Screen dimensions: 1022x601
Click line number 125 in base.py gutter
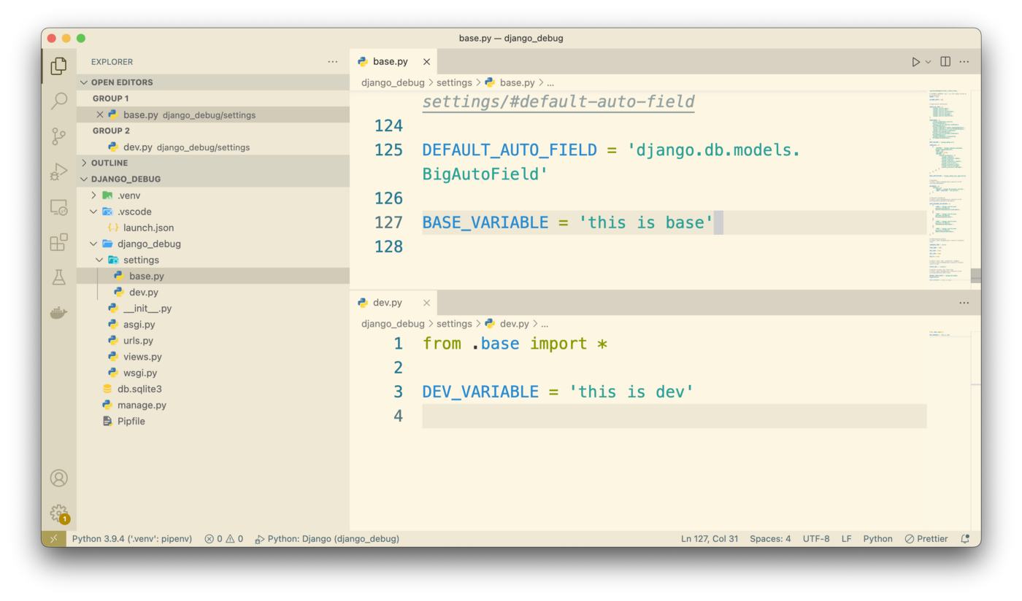click(x=388, y=150)
